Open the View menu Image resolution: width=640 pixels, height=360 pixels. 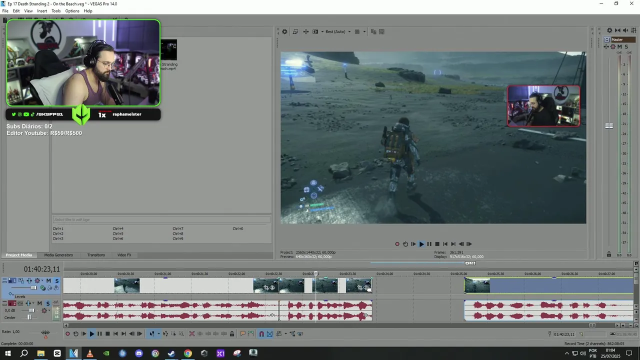coord(28,11)
